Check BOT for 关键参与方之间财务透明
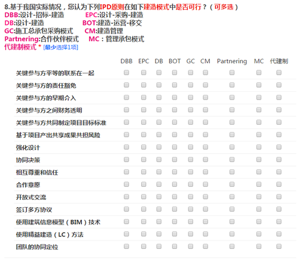299x259 pixels. coord(175,110)
